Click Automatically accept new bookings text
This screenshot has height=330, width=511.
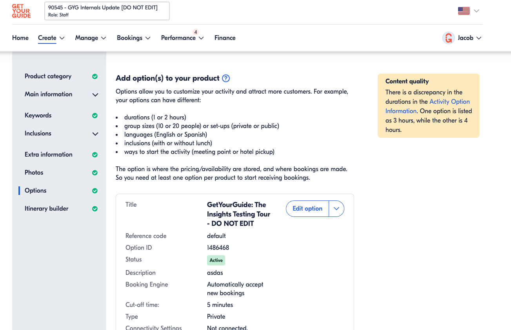click(235, 289)
